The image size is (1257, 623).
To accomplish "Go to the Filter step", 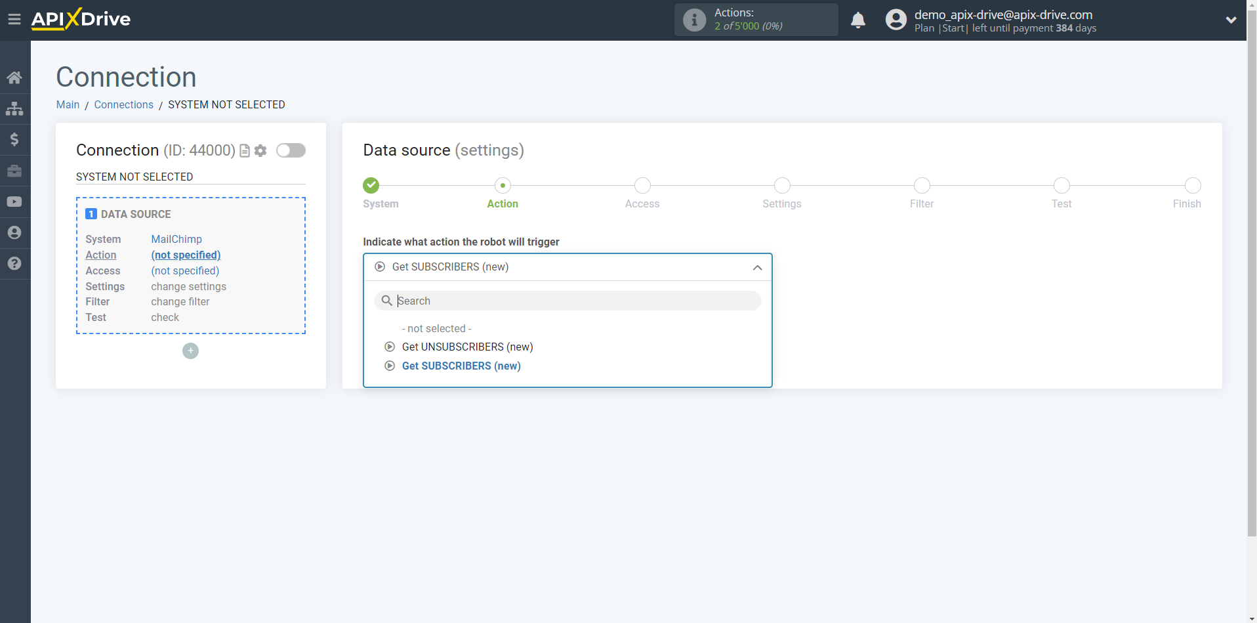I will 922,185.
